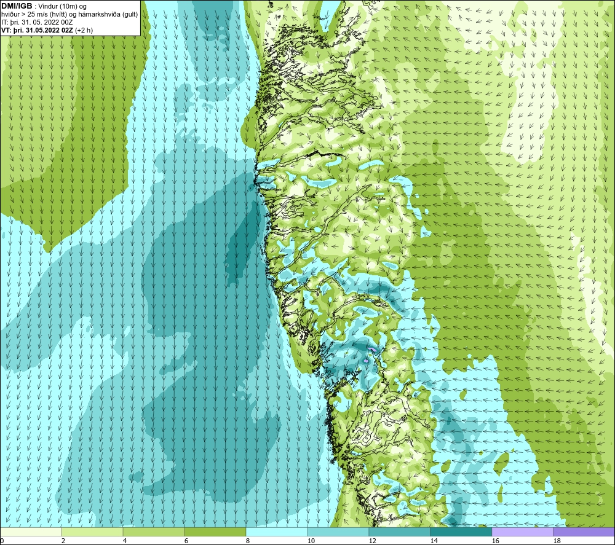Click the 12–14 m/s teal legend swatch
The height and width of the screenshot is (545, 615).
pyautogui.click(x=399, y=532)
